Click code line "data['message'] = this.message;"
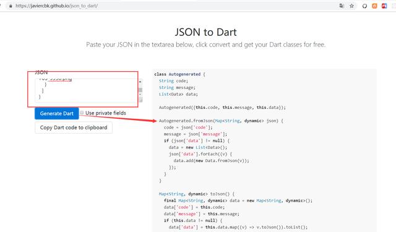Viewport: 396px width, 232px height. coord(202,214)
